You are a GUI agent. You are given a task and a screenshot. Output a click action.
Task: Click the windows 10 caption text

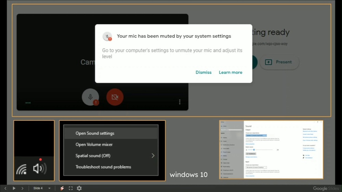(x=189, y=175)
